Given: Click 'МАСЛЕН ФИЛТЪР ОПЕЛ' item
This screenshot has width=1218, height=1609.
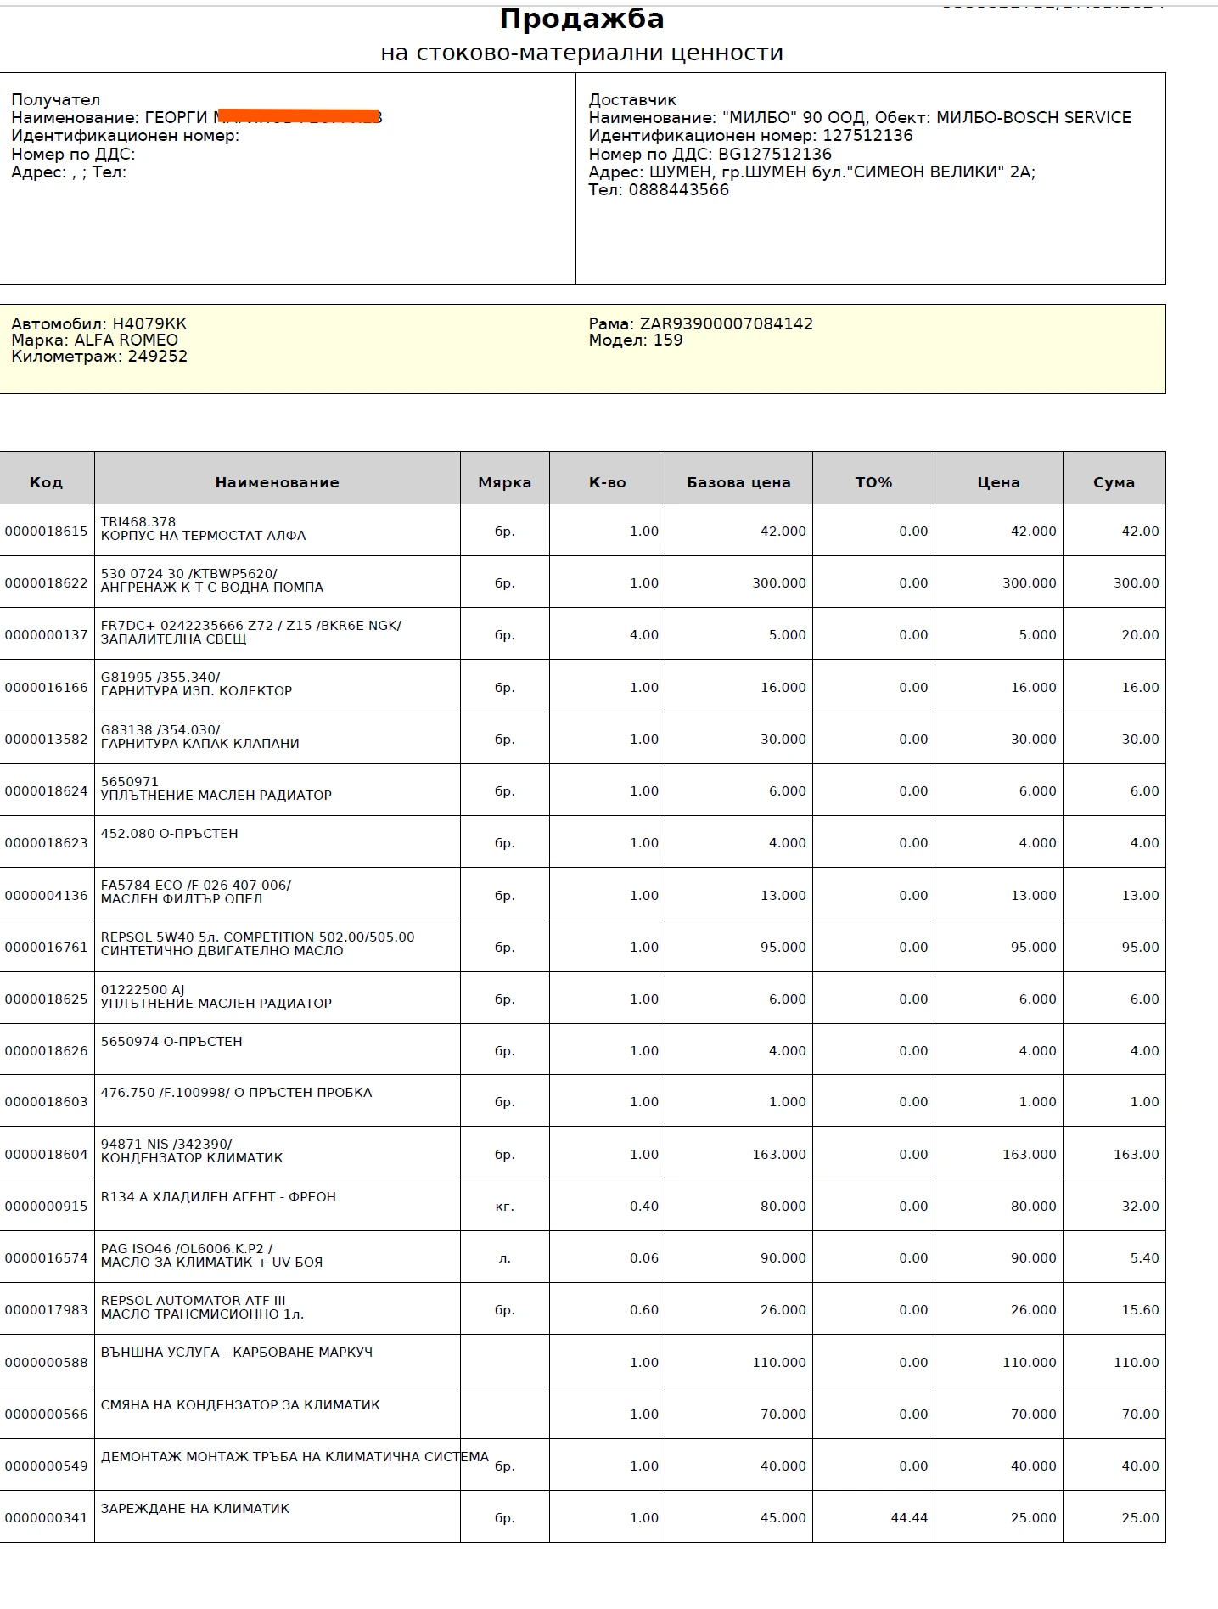Looking at the screenshot, I should pos(181,899).
